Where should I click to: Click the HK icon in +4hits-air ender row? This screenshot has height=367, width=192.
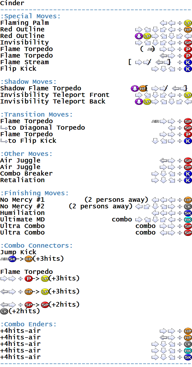(188, 351)
